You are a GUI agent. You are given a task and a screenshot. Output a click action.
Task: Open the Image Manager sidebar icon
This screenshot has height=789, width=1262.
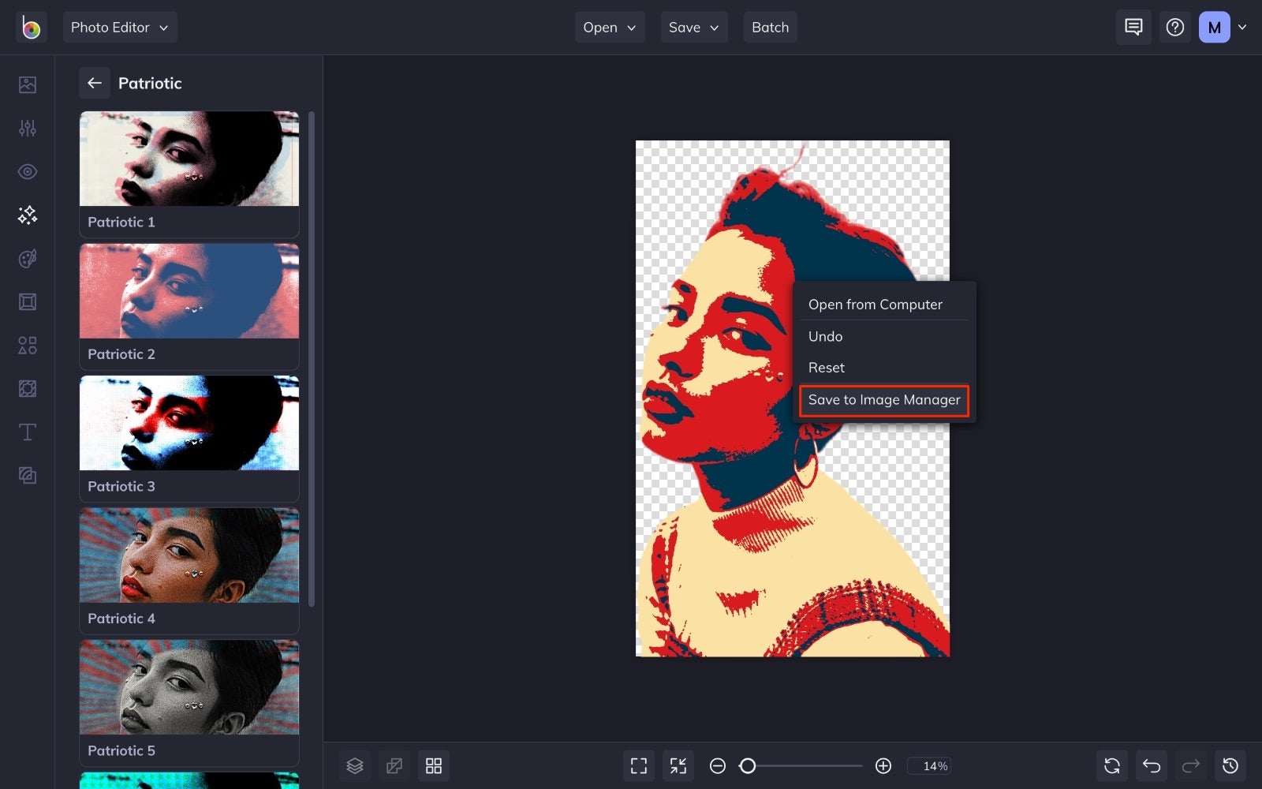click(28, 84)
